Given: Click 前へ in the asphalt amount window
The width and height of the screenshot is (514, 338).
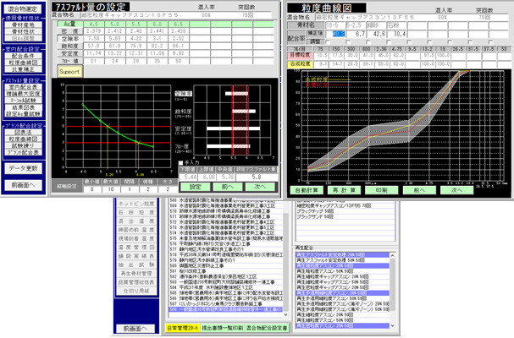Looking at the screenshot, I should 228,187.
